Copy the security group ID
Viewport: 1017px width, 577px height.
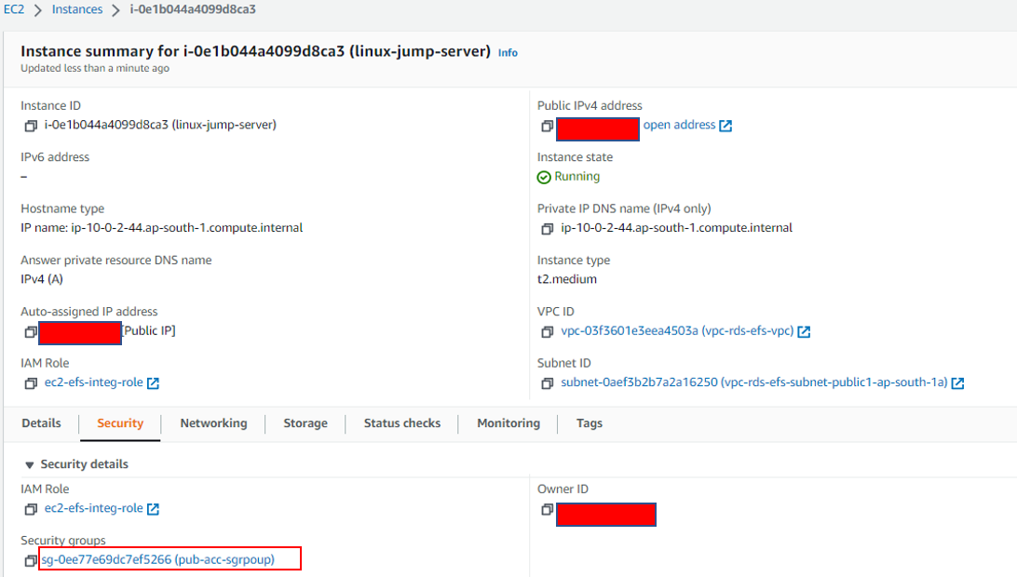click(31, 560)
